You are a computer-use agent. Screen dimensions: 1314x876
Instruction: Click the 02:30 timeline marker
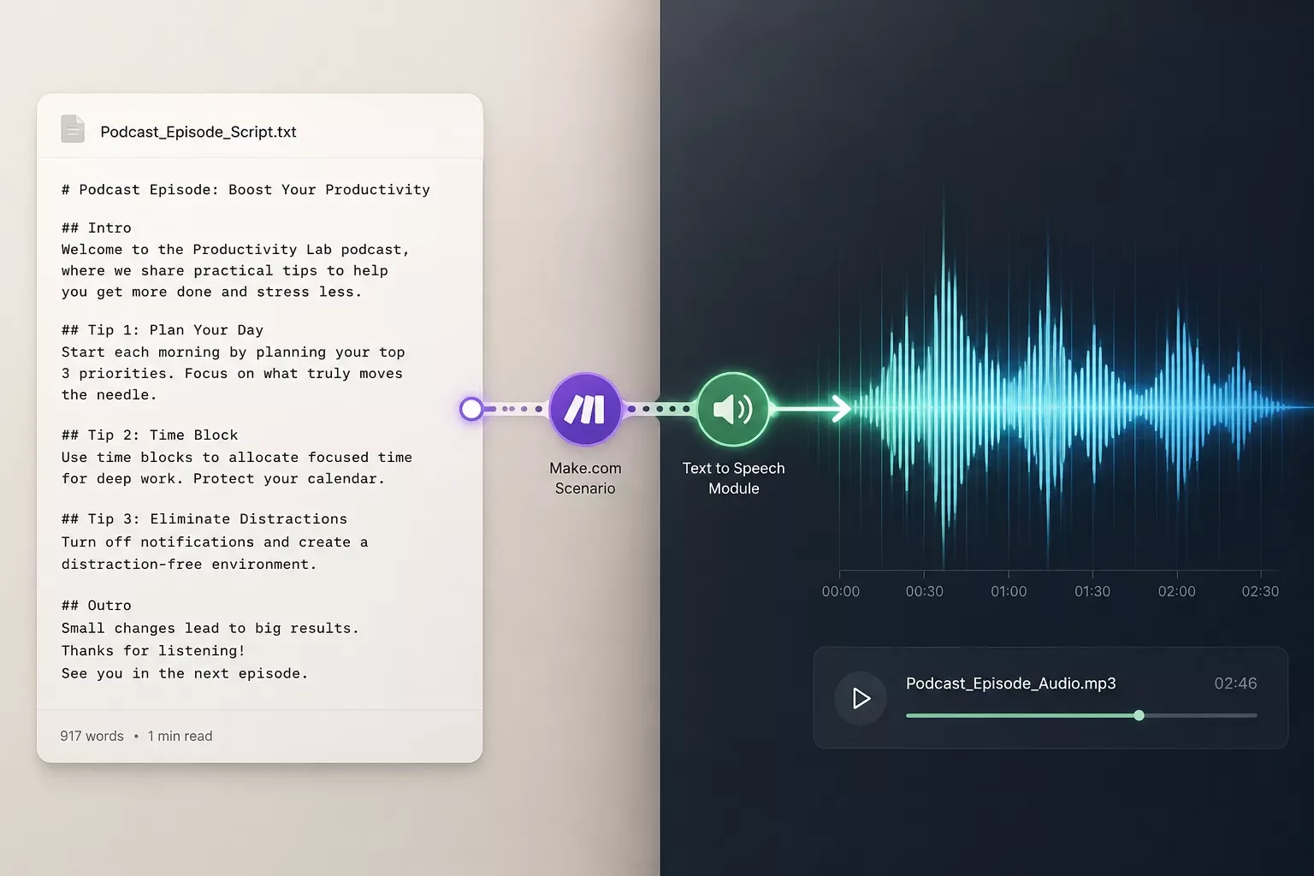point(1260,591)
